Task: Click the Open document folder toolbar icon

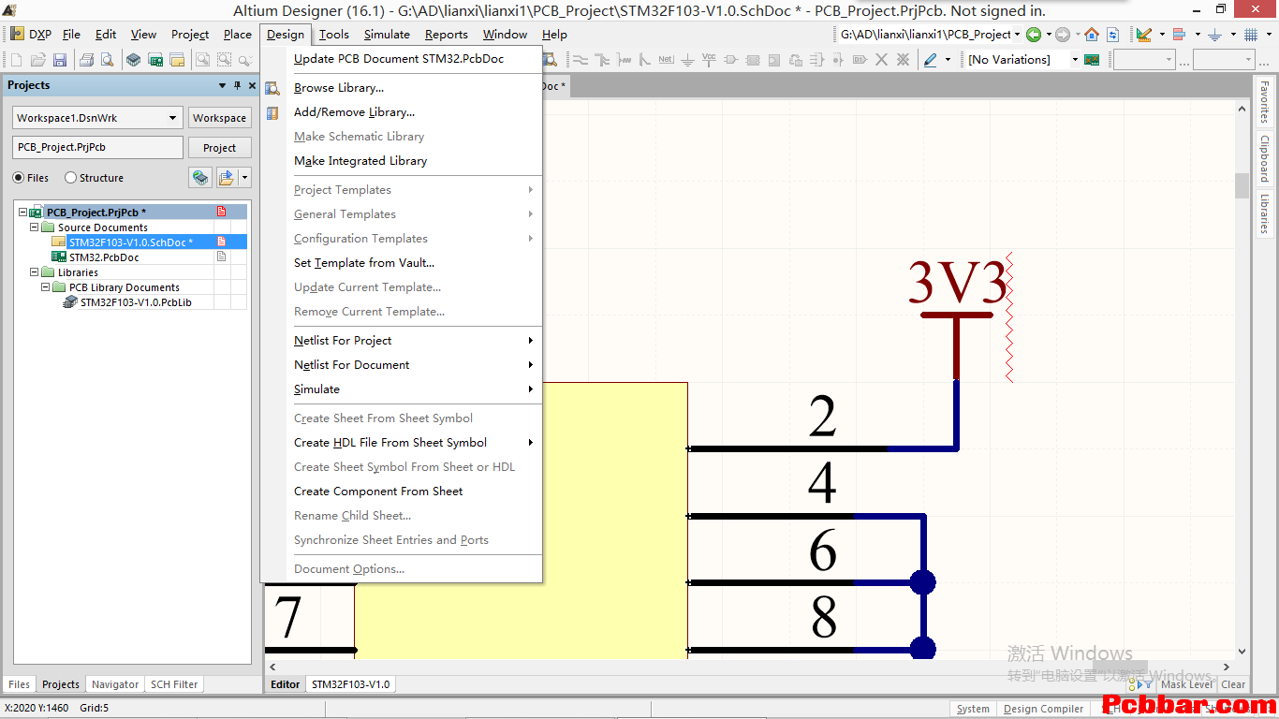Action: pyautogui.click(x=38, y=60)
